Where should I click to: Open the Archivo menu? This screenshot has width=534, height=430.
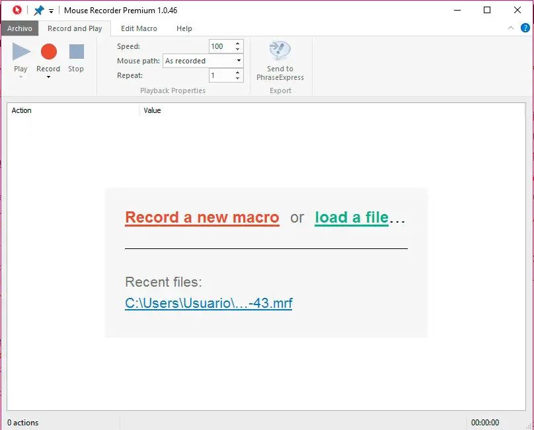point(20,28)
